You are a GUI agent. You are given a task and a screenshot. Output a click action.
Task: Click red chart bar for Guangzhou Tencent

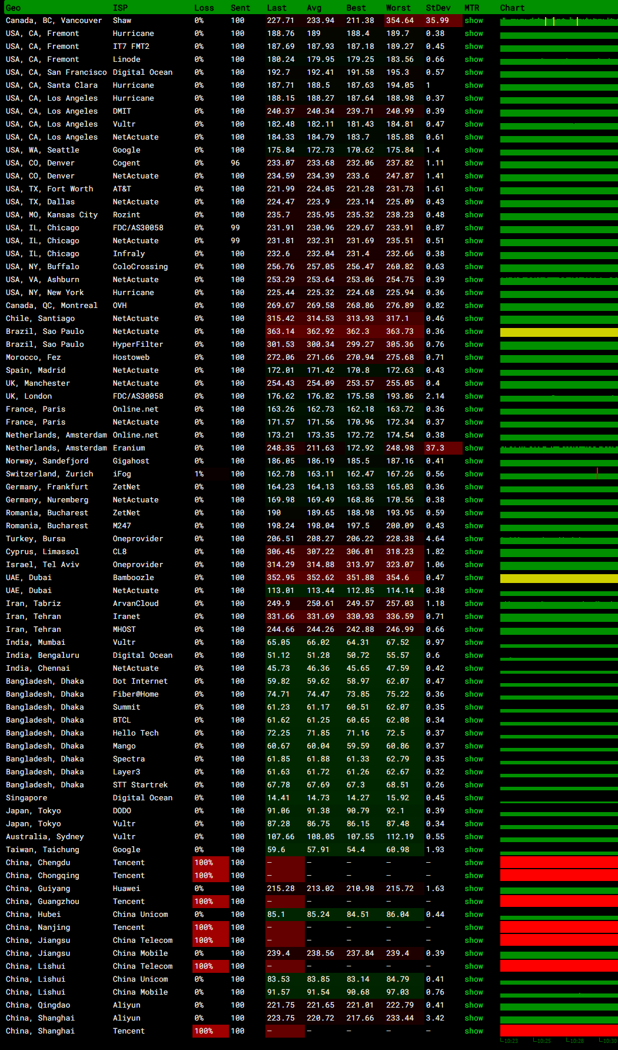tap(559, 901)
